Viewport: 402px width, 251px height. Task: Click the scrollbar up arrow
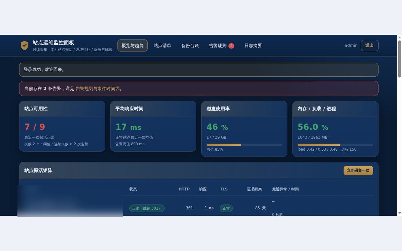tap(399, 37)
